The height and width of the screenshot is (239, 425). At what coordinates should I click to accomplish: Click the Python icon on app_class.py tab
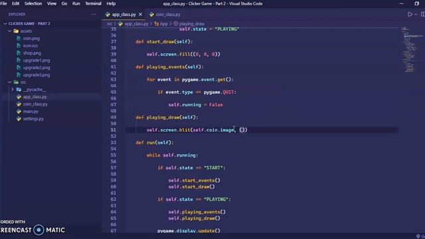[108, 15]
